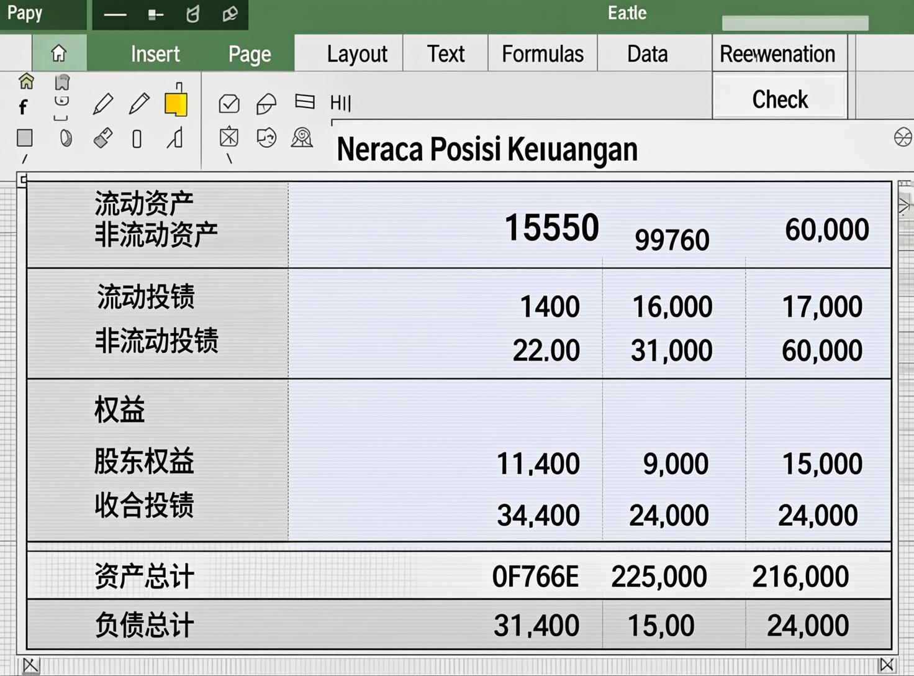Click the bookmark icon beside the green house
The width and height of the screenshot is (914, 676).
click(x=62, y=82)
